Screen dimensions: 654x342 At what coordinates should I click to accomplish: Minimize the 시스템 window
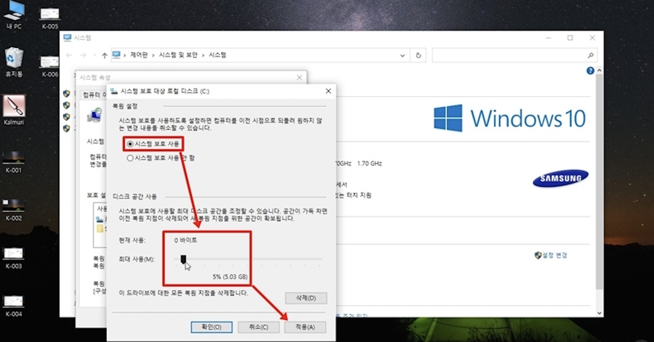(548, 38)
